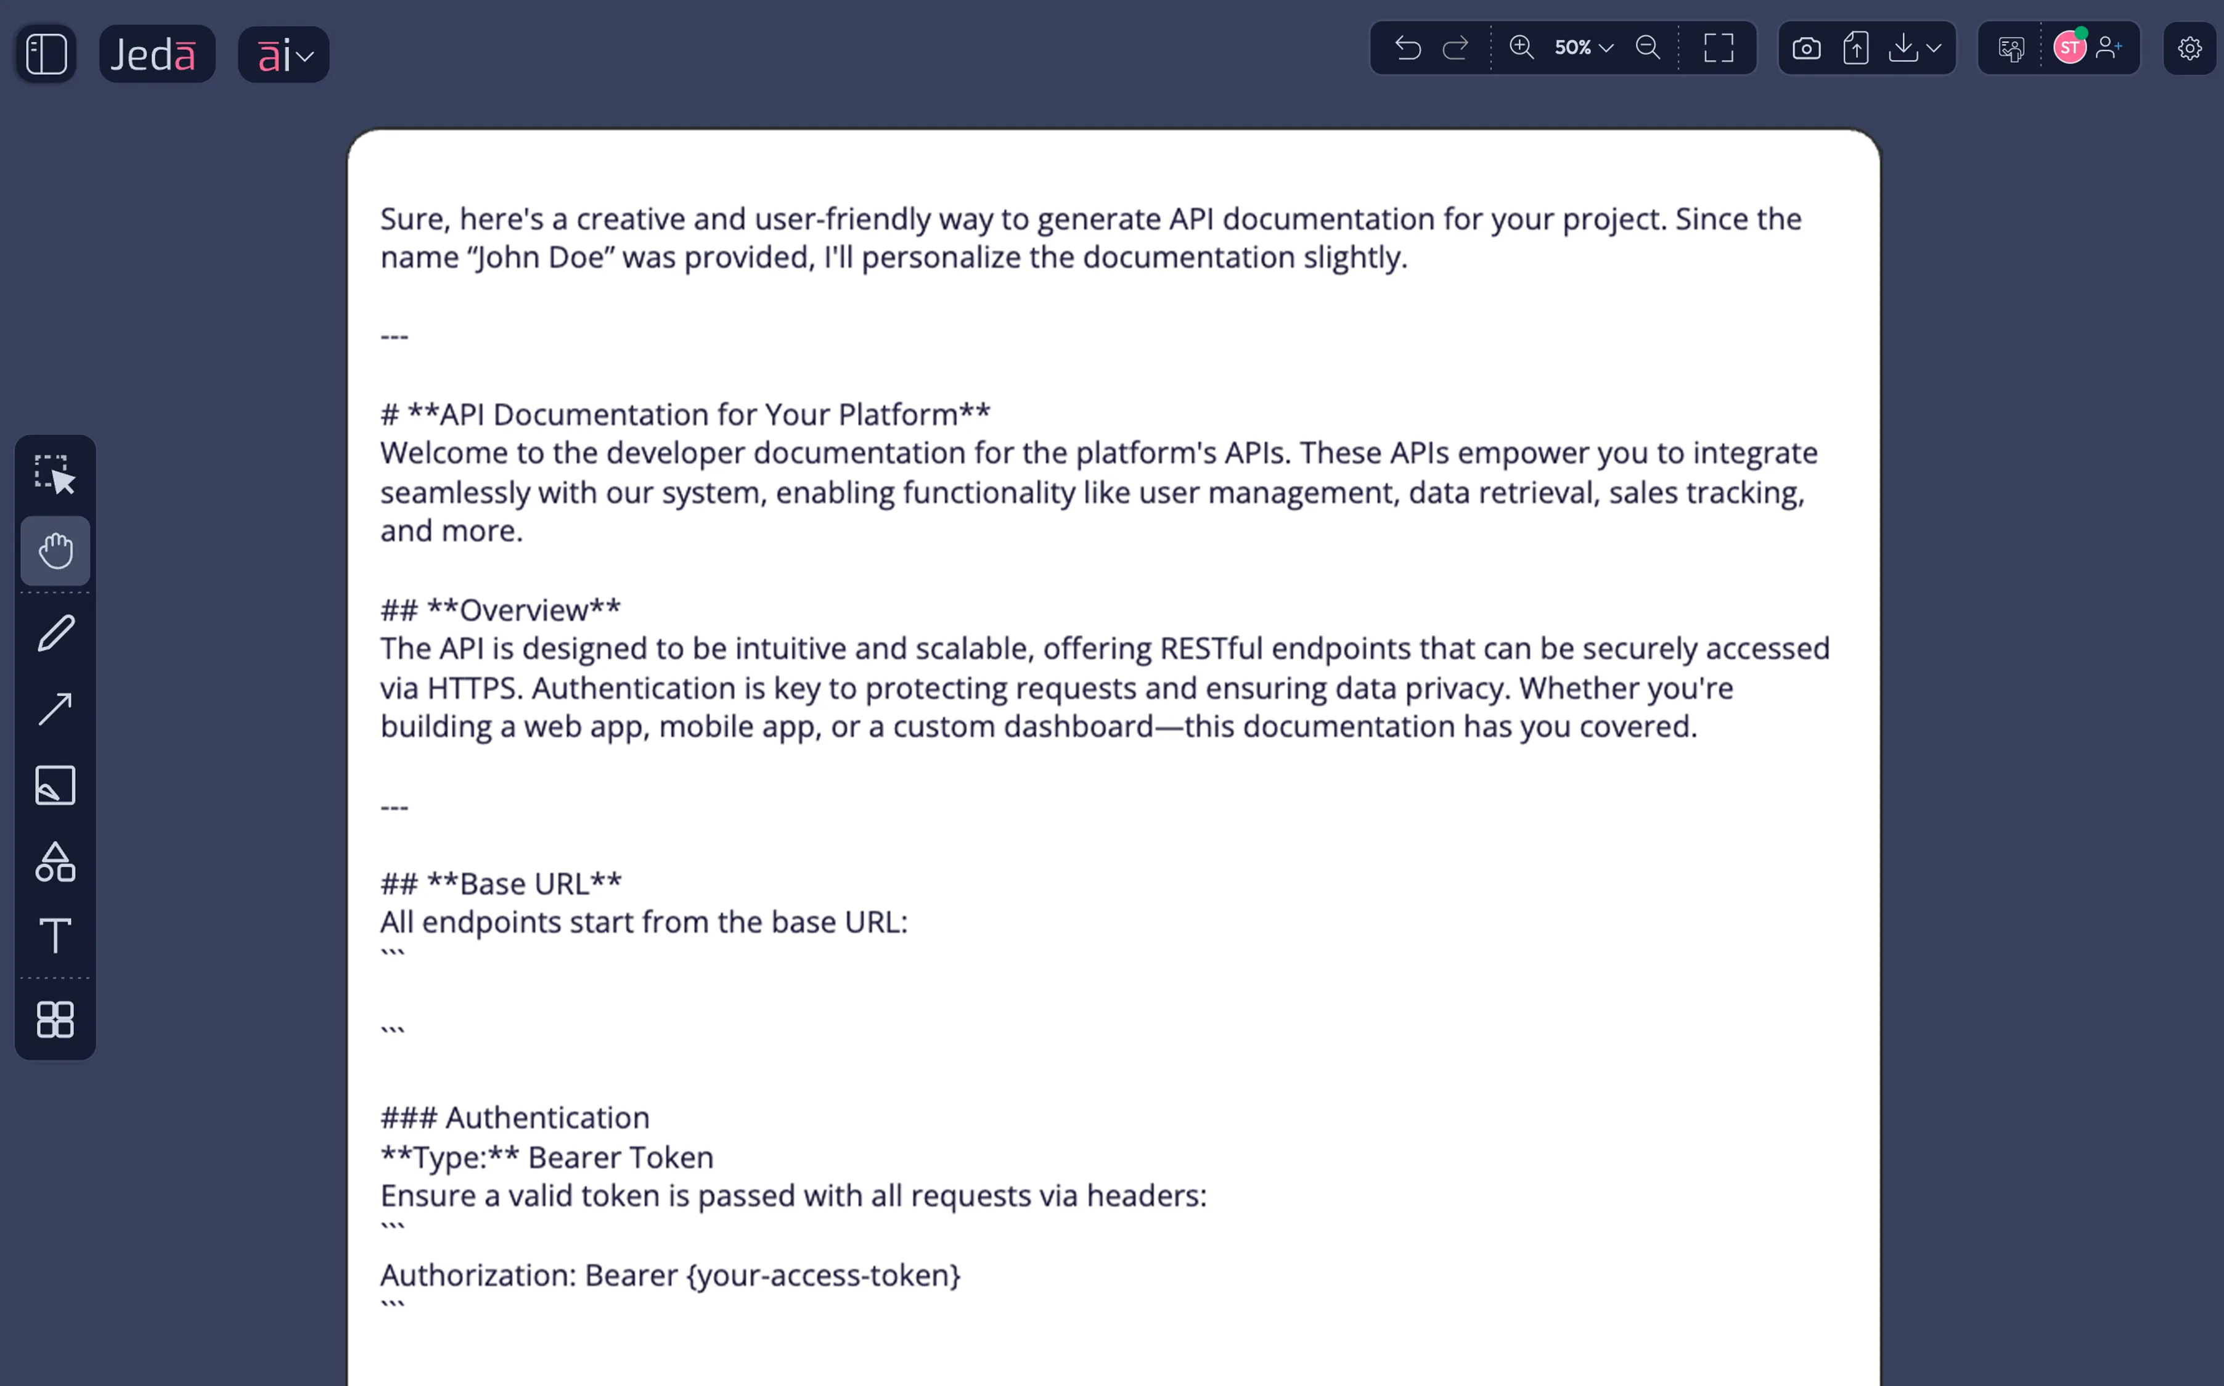Toggle fullscreen presentation frame

1718,47
